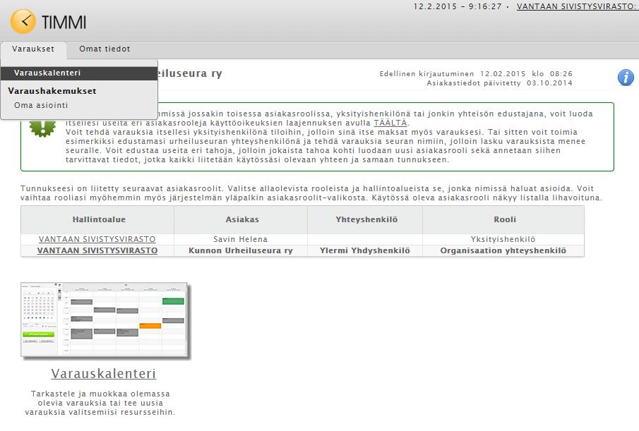Click the Savin Helena cell
This screenshot has width=639, height=431.
point(241,239)
